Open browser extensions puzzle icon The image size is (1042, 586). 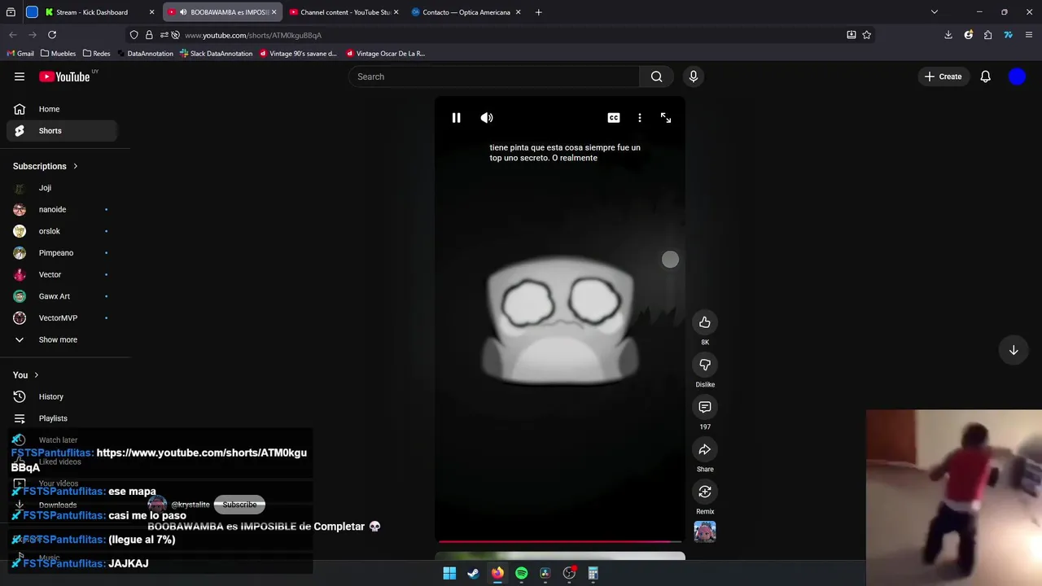987,35
